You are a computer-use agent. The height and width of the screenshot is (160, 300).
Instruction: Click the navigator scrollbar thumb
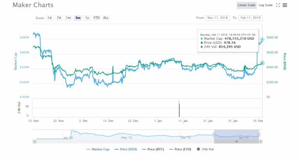pyautogui.click(x=236, y=142)
